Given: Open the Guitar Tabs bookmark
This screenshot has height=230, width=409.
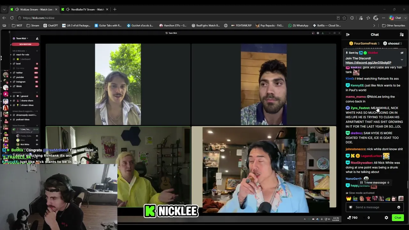Looking at the screenshot, I should (108, 26).
